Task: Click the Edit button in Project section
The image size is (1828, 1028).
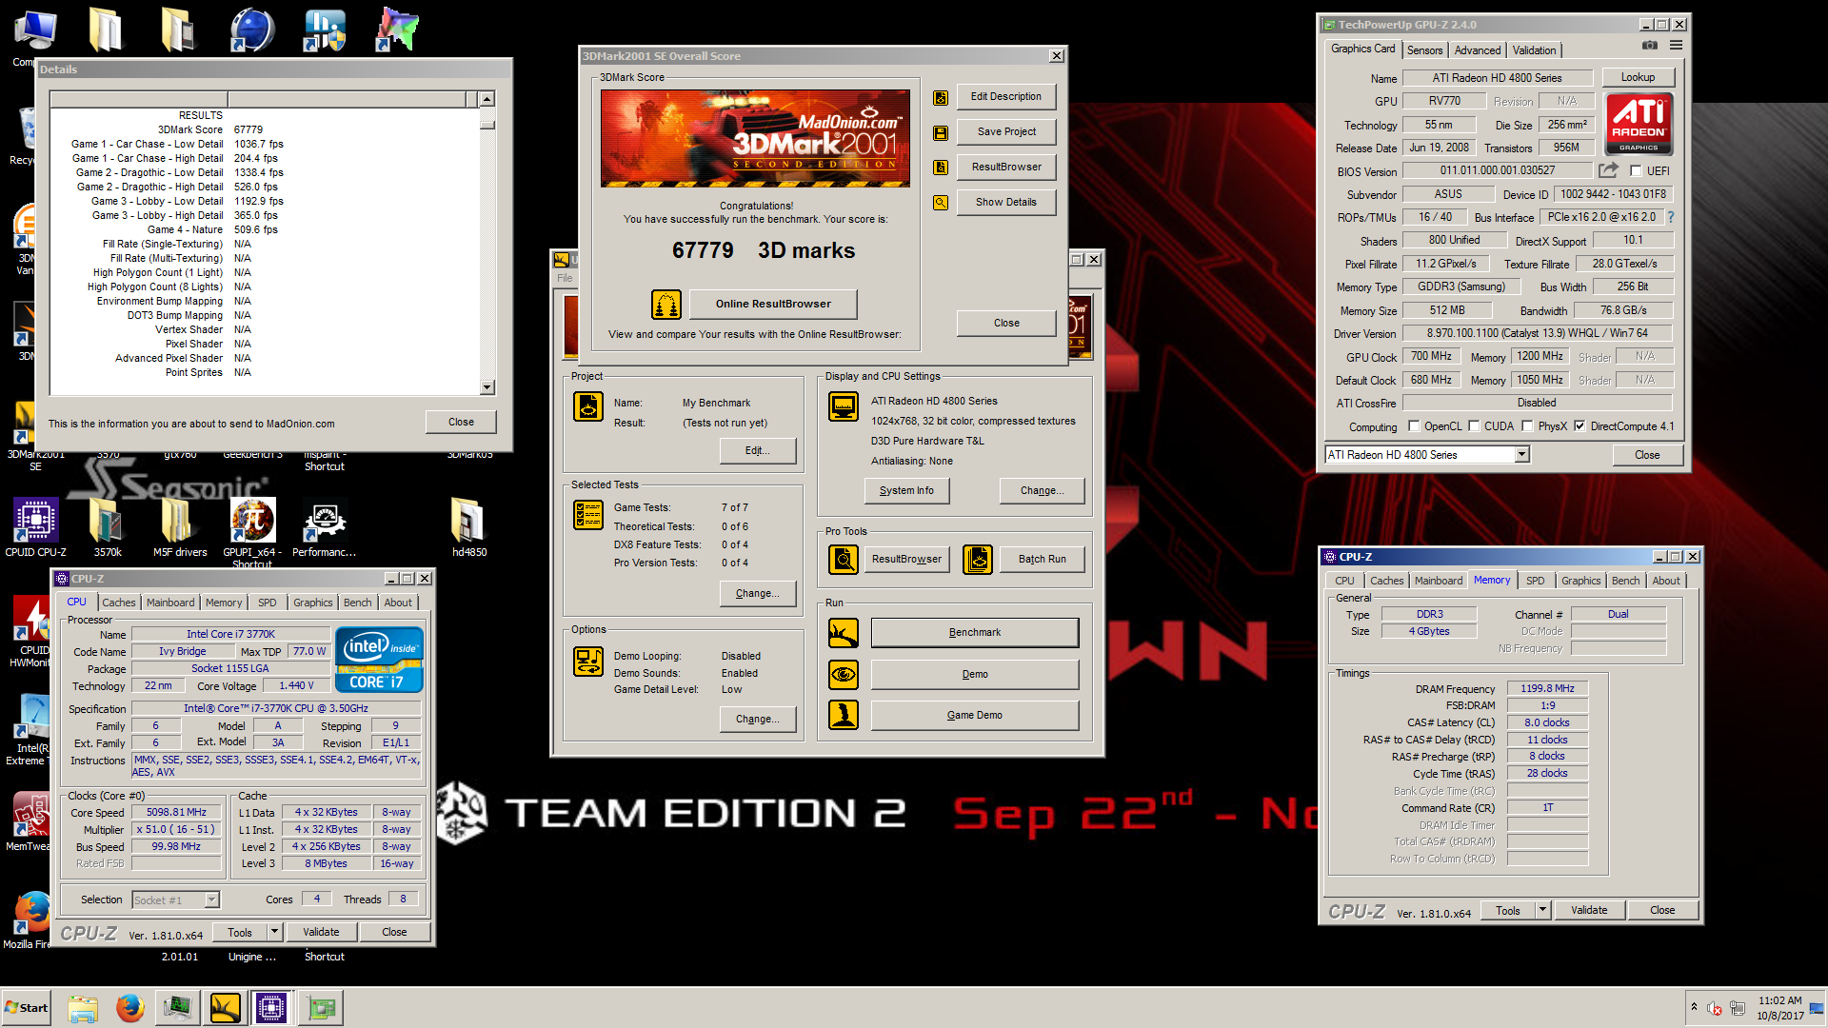Action: click(758, 450)
